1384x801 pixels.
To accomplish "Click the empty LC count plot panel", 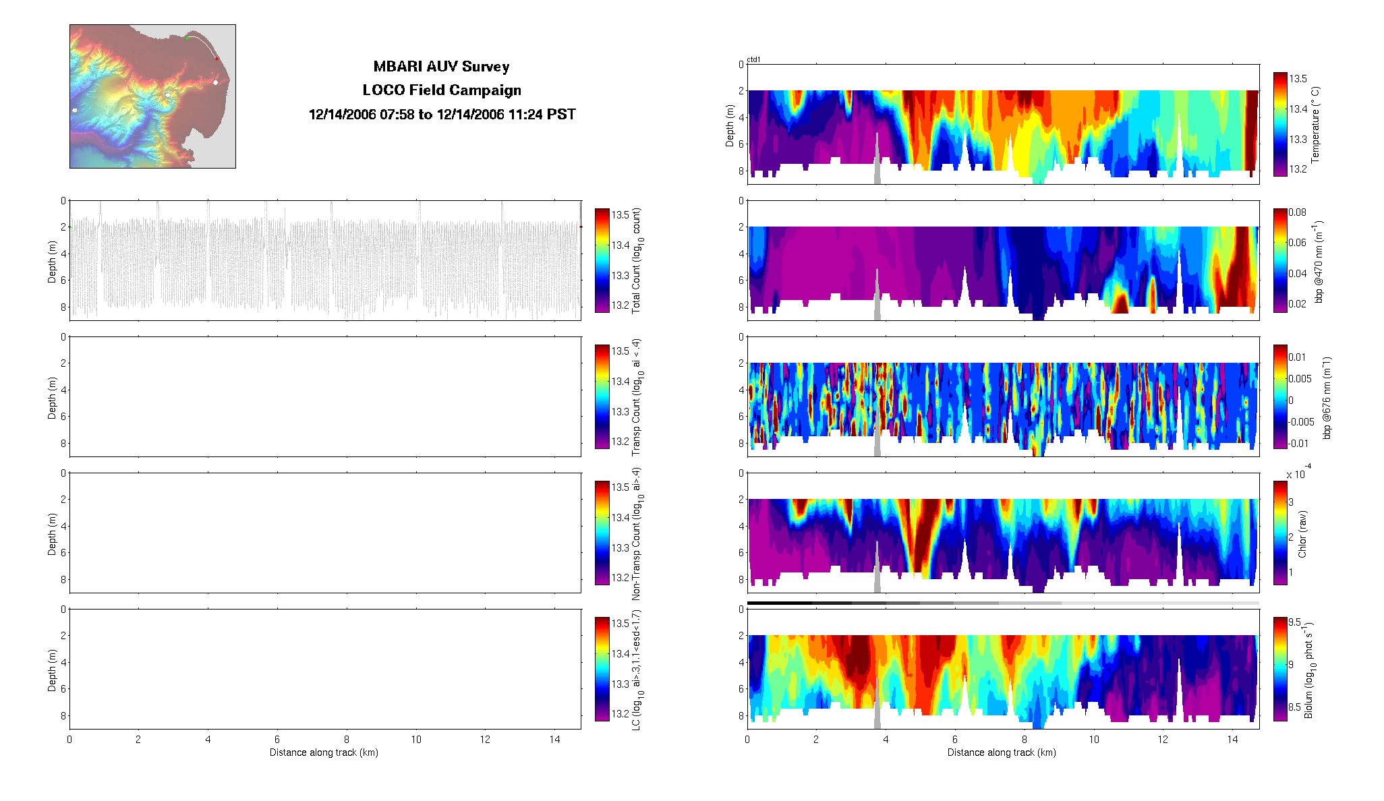I will (x=325, y=669).
